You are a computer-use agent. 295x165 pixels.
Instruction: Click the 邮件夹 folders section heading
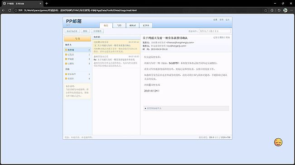click(68, 45)
